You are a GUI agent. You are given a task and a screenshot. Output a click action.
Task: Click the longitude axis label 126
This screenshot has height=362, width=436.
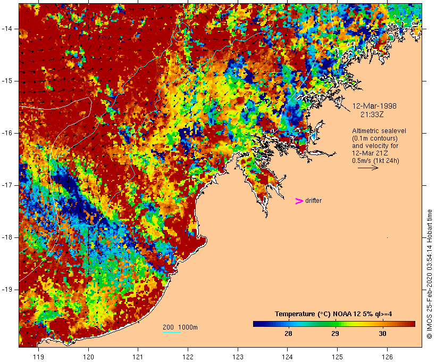(387, 357)
